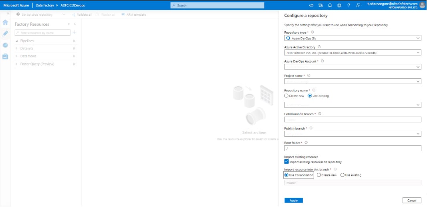Image resolution: width=427 pixels, height=207 pixels.
Task: Click the Search box in the header
Action: (x=218, y=5)
